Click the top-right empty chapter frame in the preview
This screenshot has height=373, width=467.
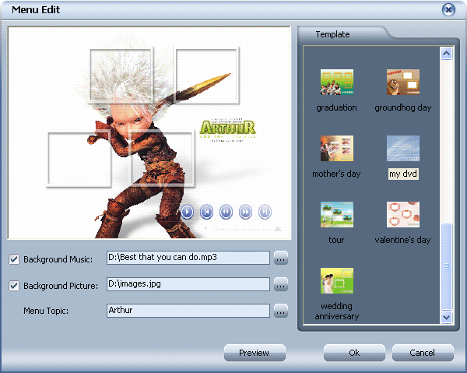pos(207,75)
